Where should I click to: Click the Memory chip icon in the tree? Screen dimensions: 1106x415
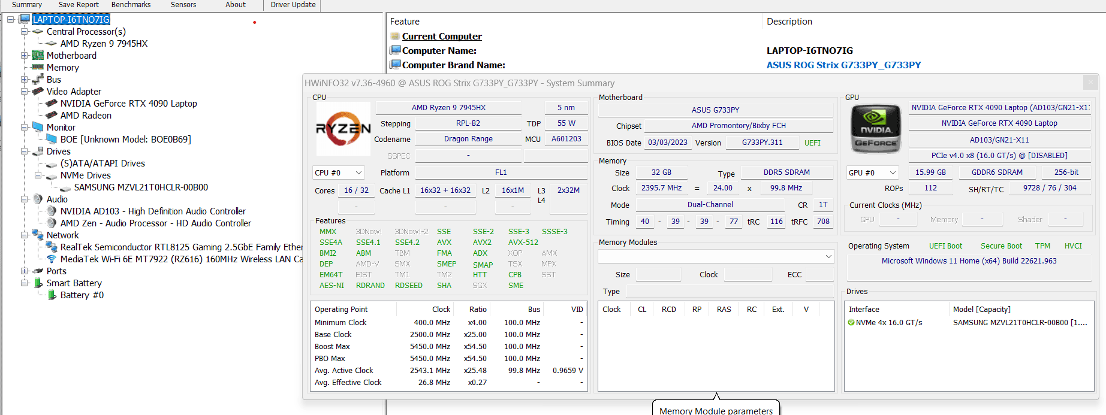[38, 67]
